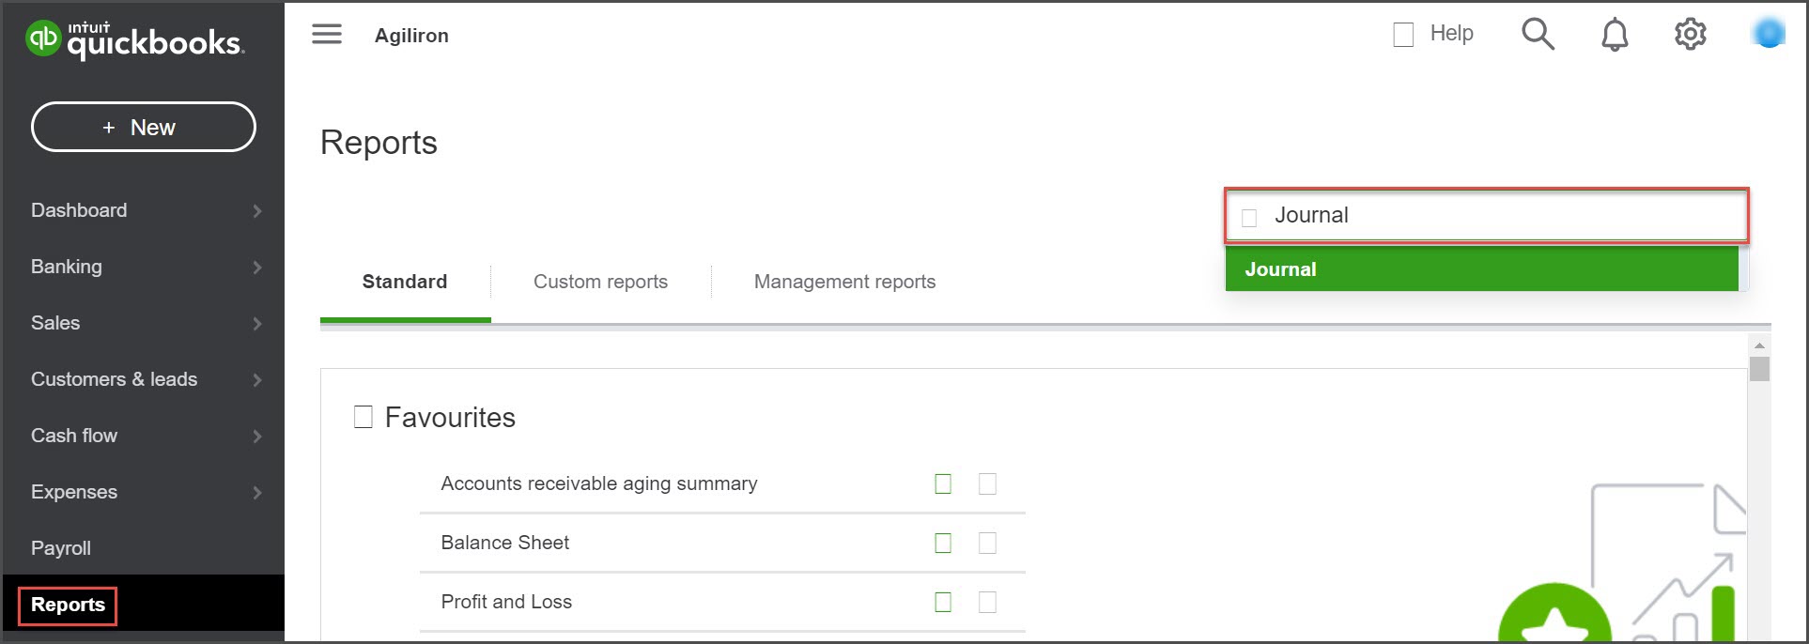Open more options for Accounts receivable aging summary
Screen dimensions: 1809x644
pos(987,483)
